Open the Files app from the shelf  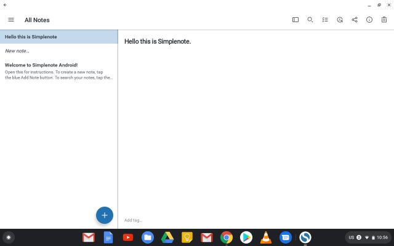pyautogui.click(x=148, y=237)
